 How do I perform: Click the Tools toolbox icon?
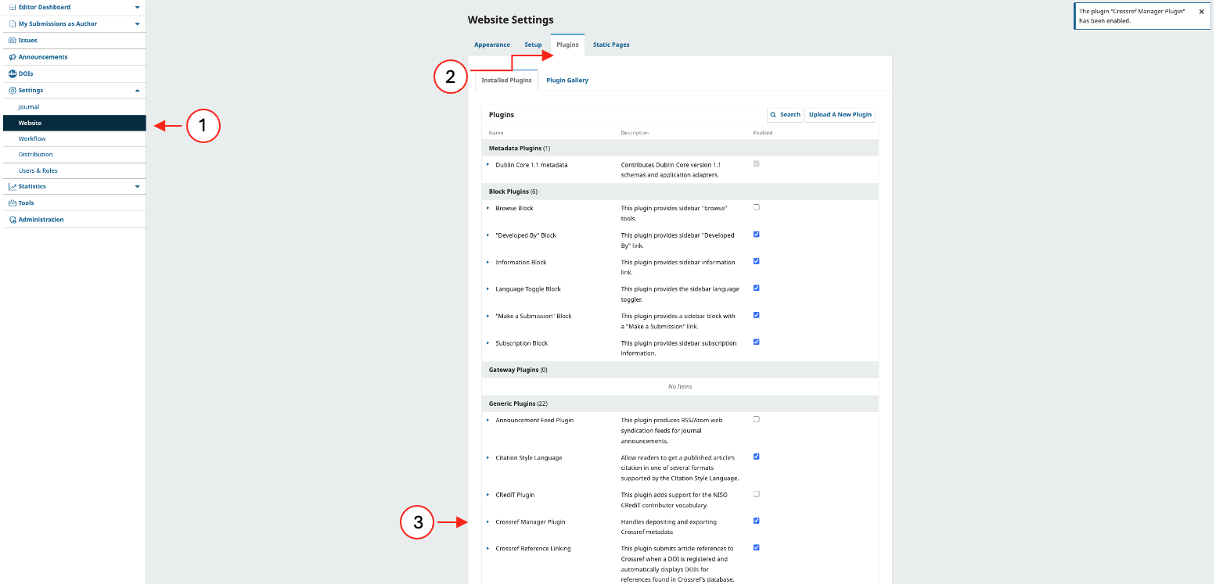pyautogui.click(x=13, y=203)
